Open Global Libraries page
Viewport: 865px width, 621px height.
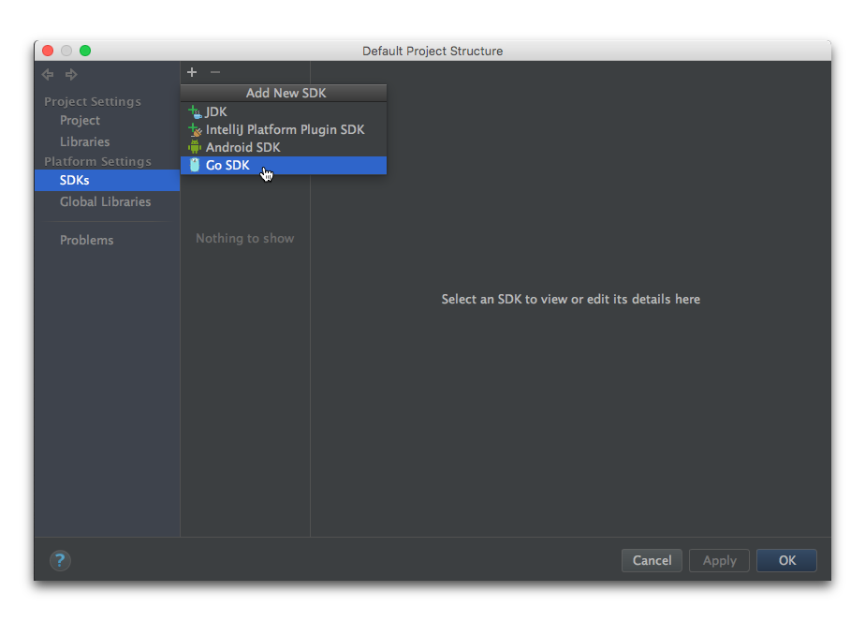pos(106,202)
